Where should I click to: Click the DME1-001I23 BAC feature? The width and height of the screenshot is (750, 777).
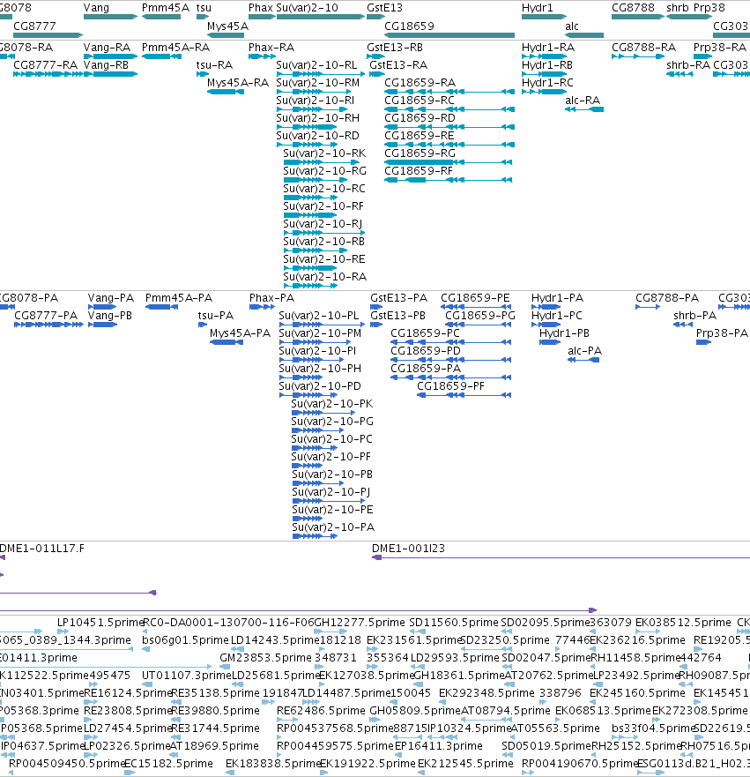tap(561, 557)
